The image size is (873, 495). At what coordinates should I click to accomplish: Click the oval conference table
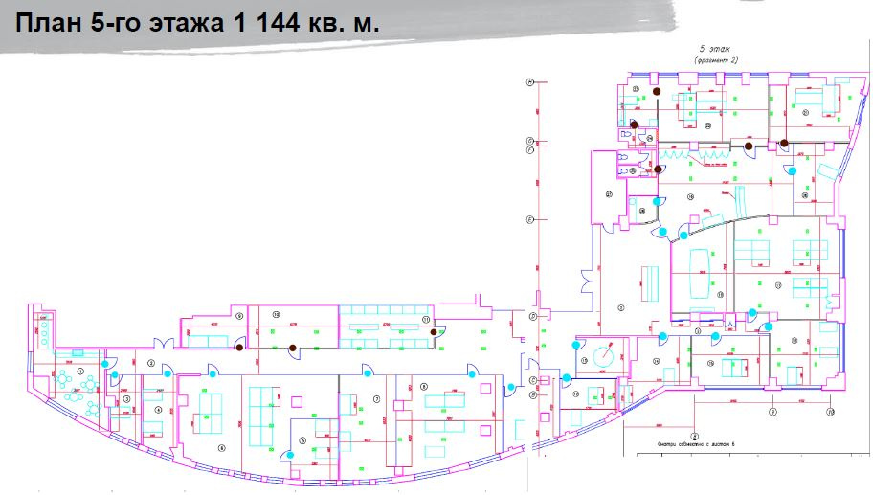(696, 272)
